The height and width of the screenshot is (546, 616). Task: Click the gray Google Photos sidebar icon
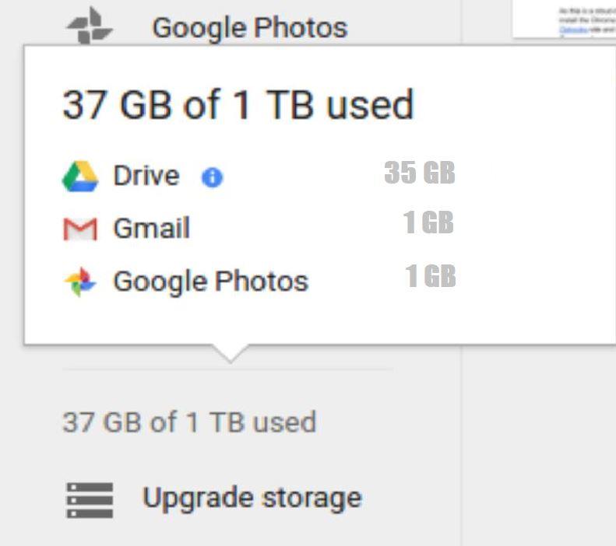click(90, 26)
